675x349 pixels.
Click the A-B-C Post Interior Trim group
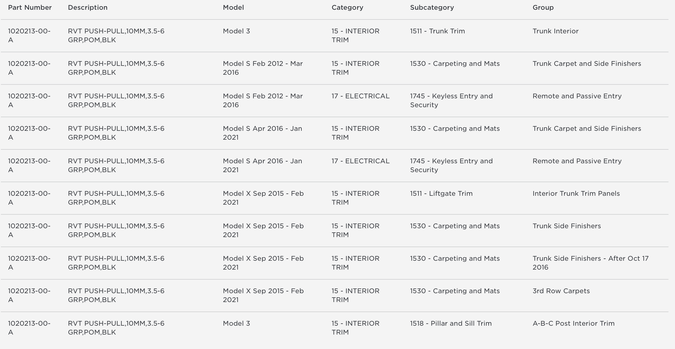(573, 324)
